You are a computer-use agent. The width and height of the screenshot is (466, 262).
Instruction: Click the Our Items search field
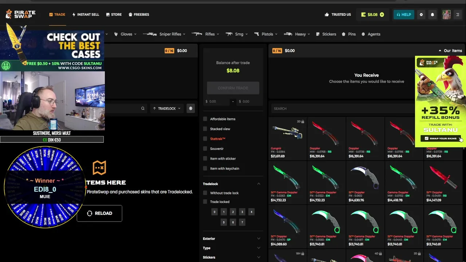click(342, 108)
